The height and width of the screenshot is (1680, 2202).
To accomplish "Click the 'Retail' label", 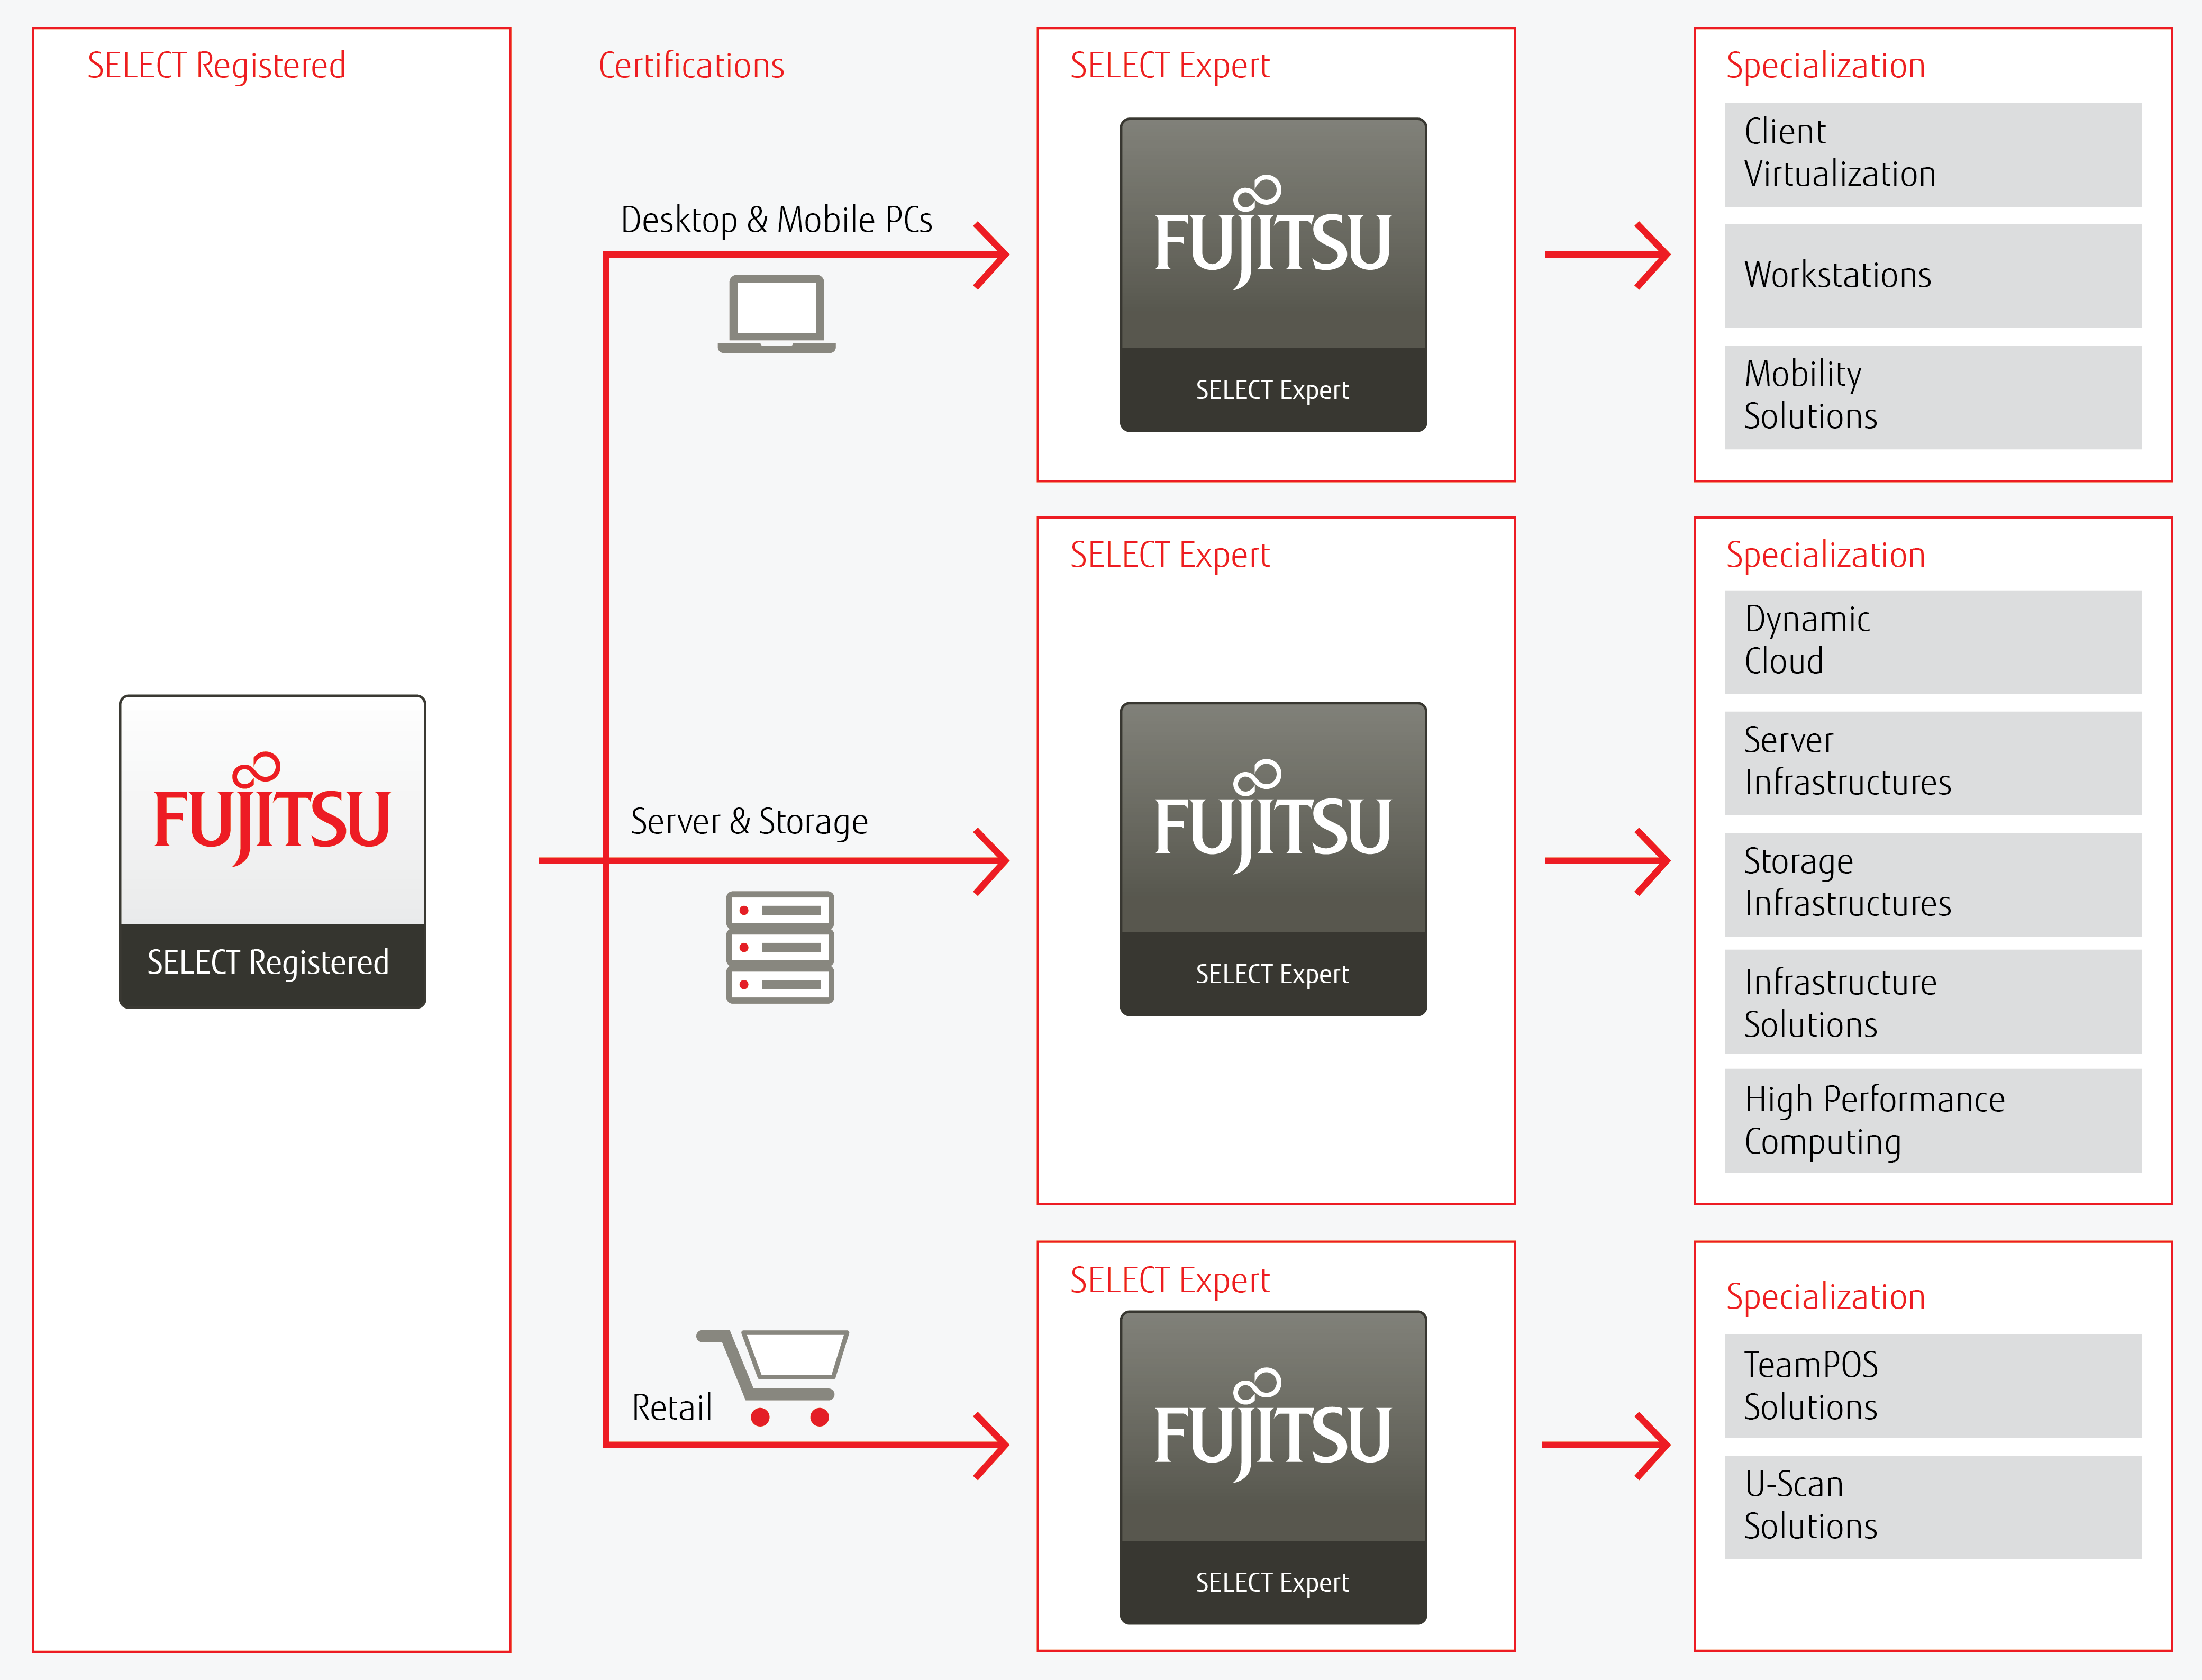I will pyautogui.click(x=672, y=1408).
